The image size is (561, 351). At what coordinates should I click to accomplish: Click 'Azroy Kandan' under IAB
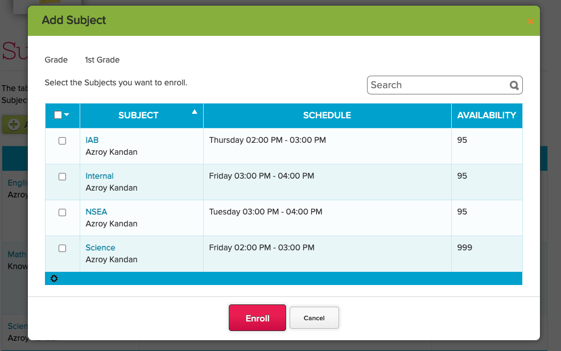tap(112, 152)
